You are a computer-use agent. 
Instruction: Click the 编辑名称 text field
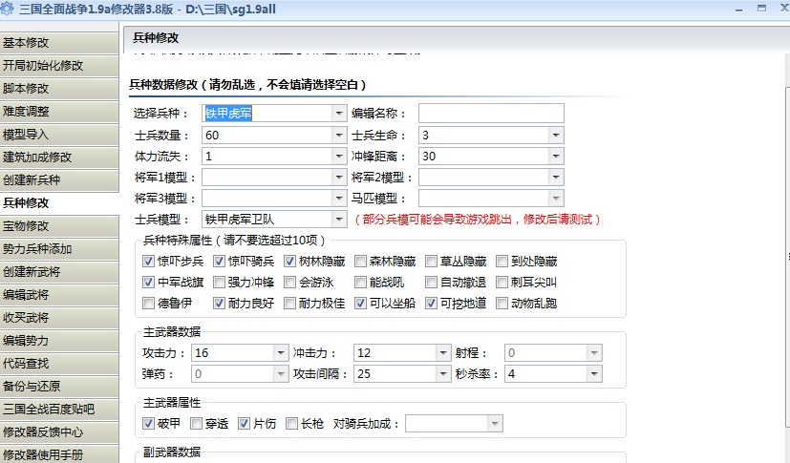[491, 114]
